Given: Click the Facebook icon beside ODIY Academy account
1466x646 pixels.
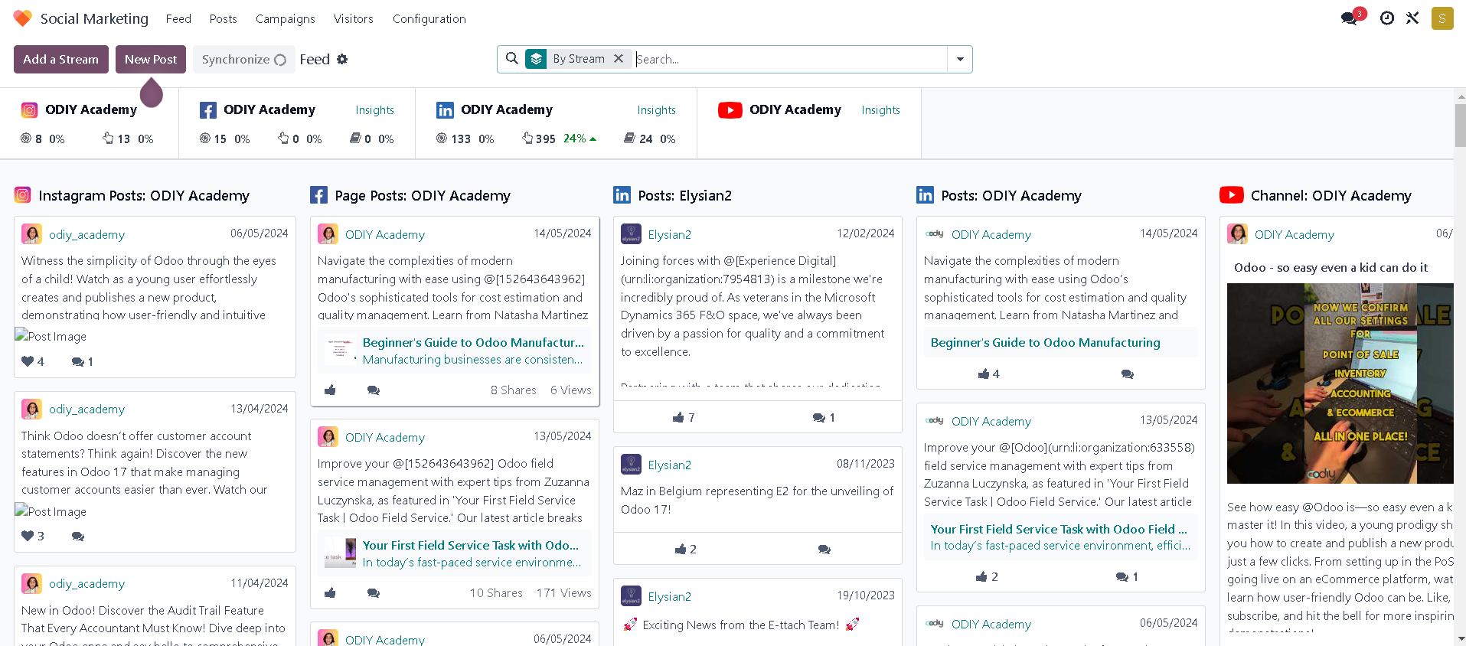Looking at the screenshot, I should (207, 110).
